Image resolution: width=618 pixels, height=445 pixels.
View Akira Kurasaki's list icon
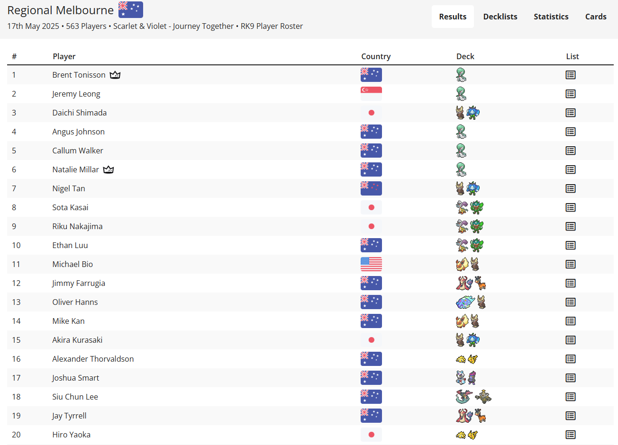571,340
